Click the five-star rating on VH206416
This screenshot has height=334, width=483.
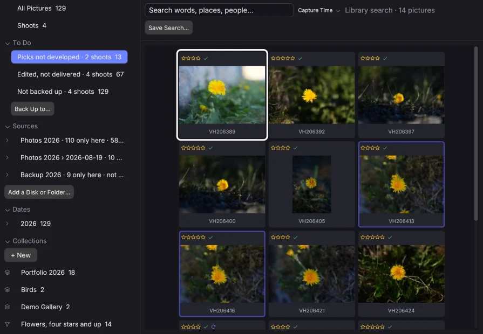(193, 237)
